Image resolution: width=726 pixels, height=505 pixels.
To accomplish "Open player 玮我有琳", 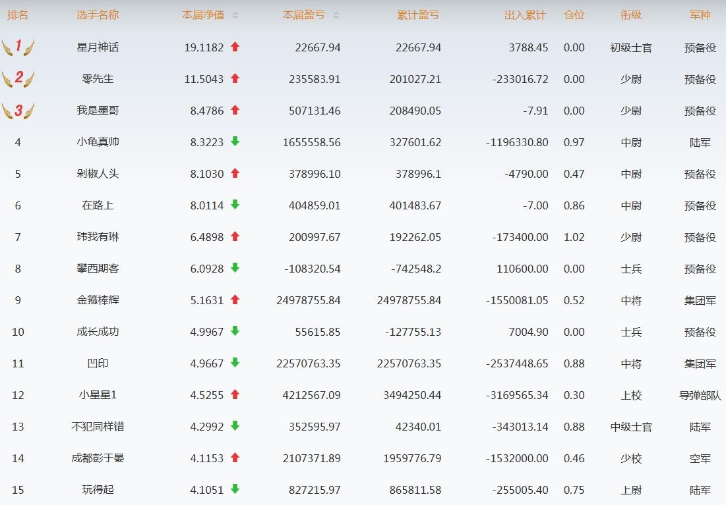I will tap(98, 237).
